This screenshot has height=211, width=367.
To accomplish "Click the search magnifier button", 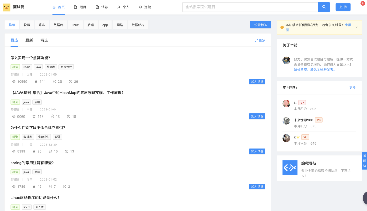I will click(324, 7).
